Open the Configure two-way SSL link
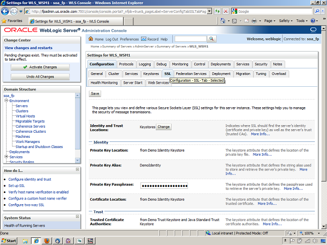 point(30,205)
